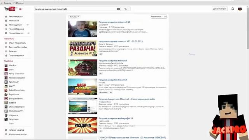Expand 'Ещё' to show more subscriptions
The width and height of the screenshot is (249, 140).
(x=11, y=123)
